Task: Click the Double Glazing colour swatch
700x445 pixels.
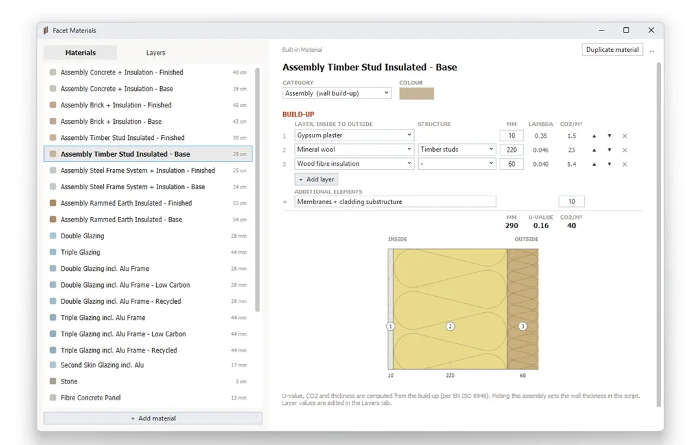Action: click(x=52, y=236)
